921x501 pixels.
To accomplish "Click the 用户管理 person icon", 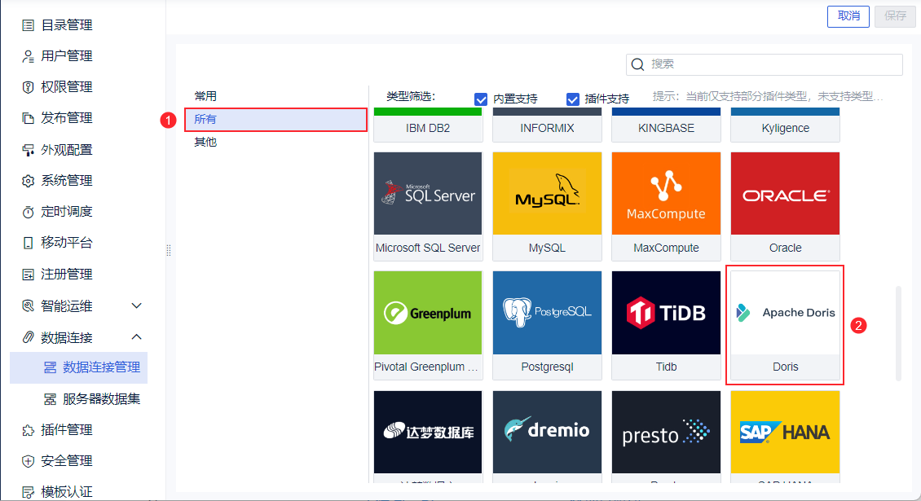I will click(x=28, y=56).
